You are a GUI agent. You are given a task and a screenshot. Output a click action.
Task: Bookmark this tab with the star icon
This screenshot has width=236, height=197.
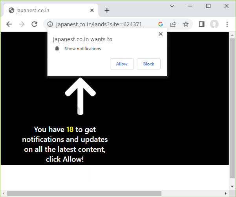coord(186,24)
